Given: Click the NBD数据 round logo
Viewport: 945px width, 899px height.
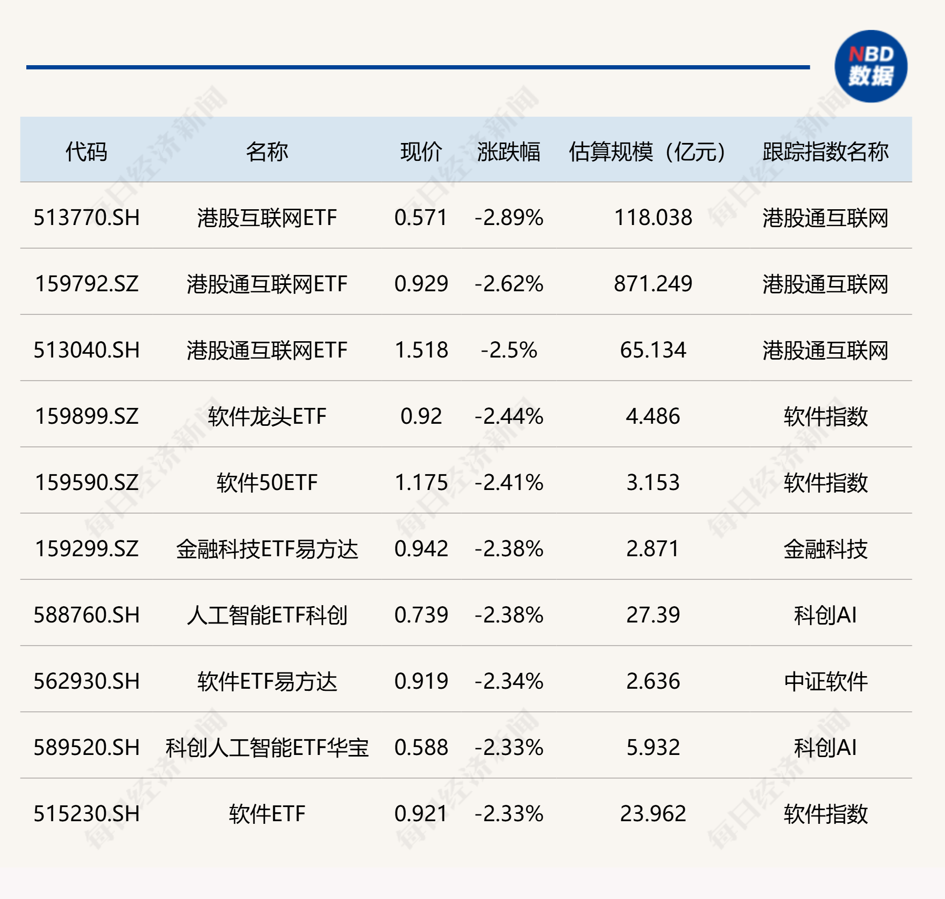Looking at the screenshot, I should [x=870, y=67].
